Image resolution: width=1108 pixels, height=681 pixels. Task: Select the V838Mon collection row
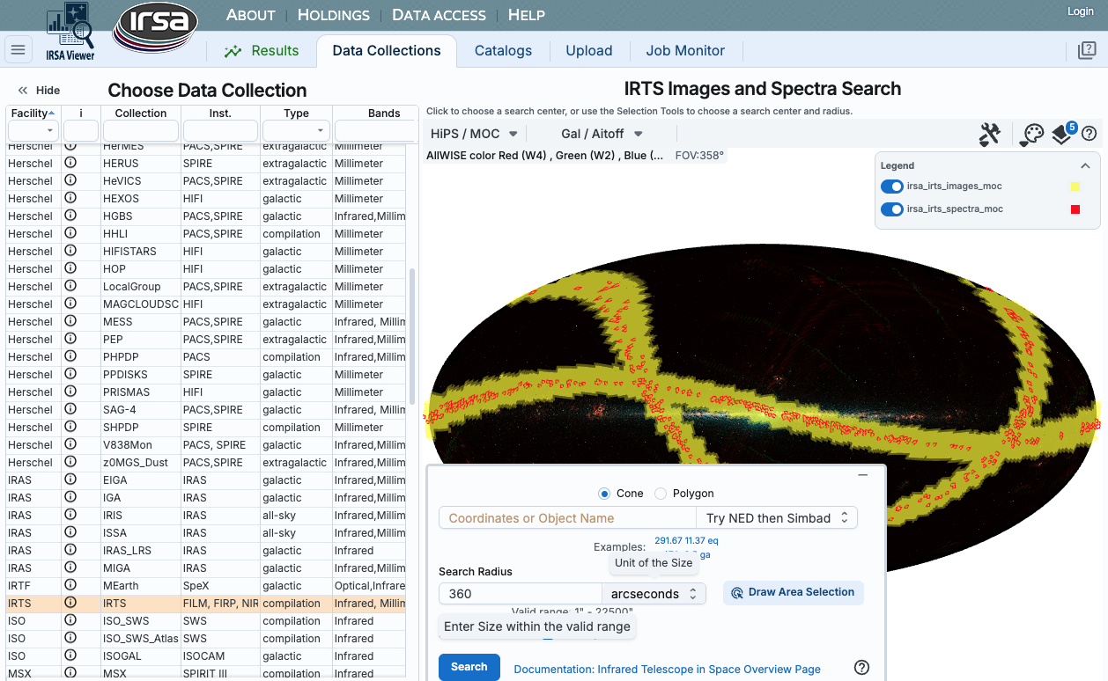(x=206, y=444)
